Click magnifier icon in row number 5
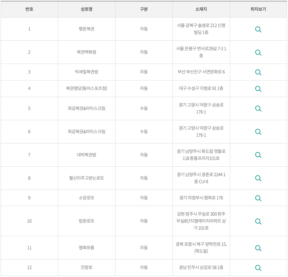 [258, 109]
